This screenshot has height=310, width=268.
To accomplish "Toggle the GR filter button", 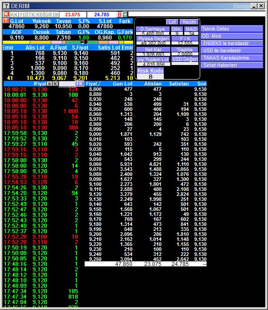I will (x=48, y=15).
